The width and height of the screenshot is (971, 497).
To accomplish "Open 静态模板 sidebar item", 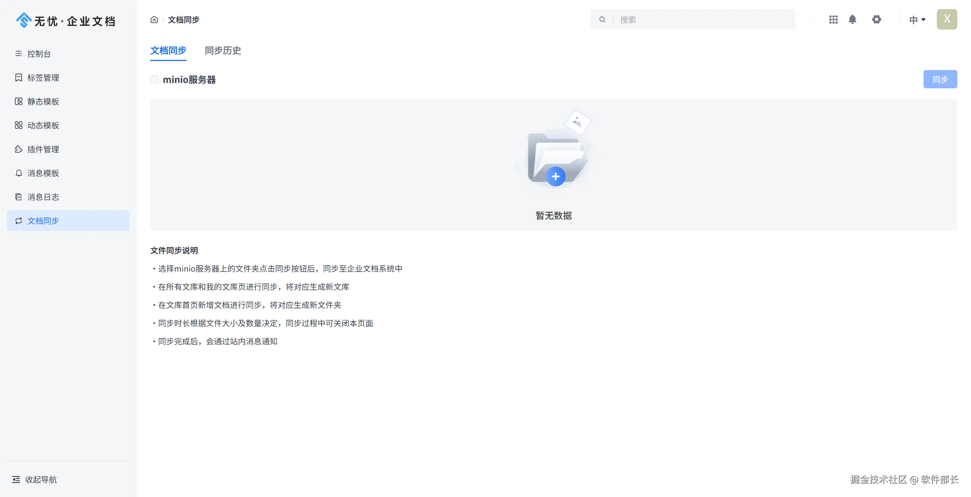I will 43,102.
